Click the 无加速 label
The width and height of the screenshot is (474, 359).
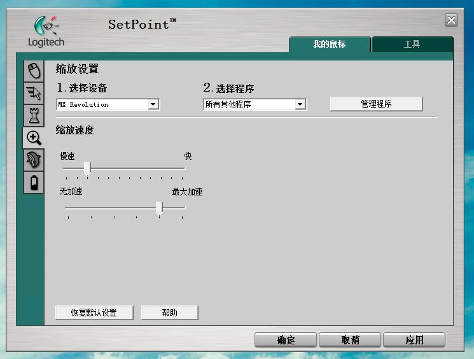(71, 191)
